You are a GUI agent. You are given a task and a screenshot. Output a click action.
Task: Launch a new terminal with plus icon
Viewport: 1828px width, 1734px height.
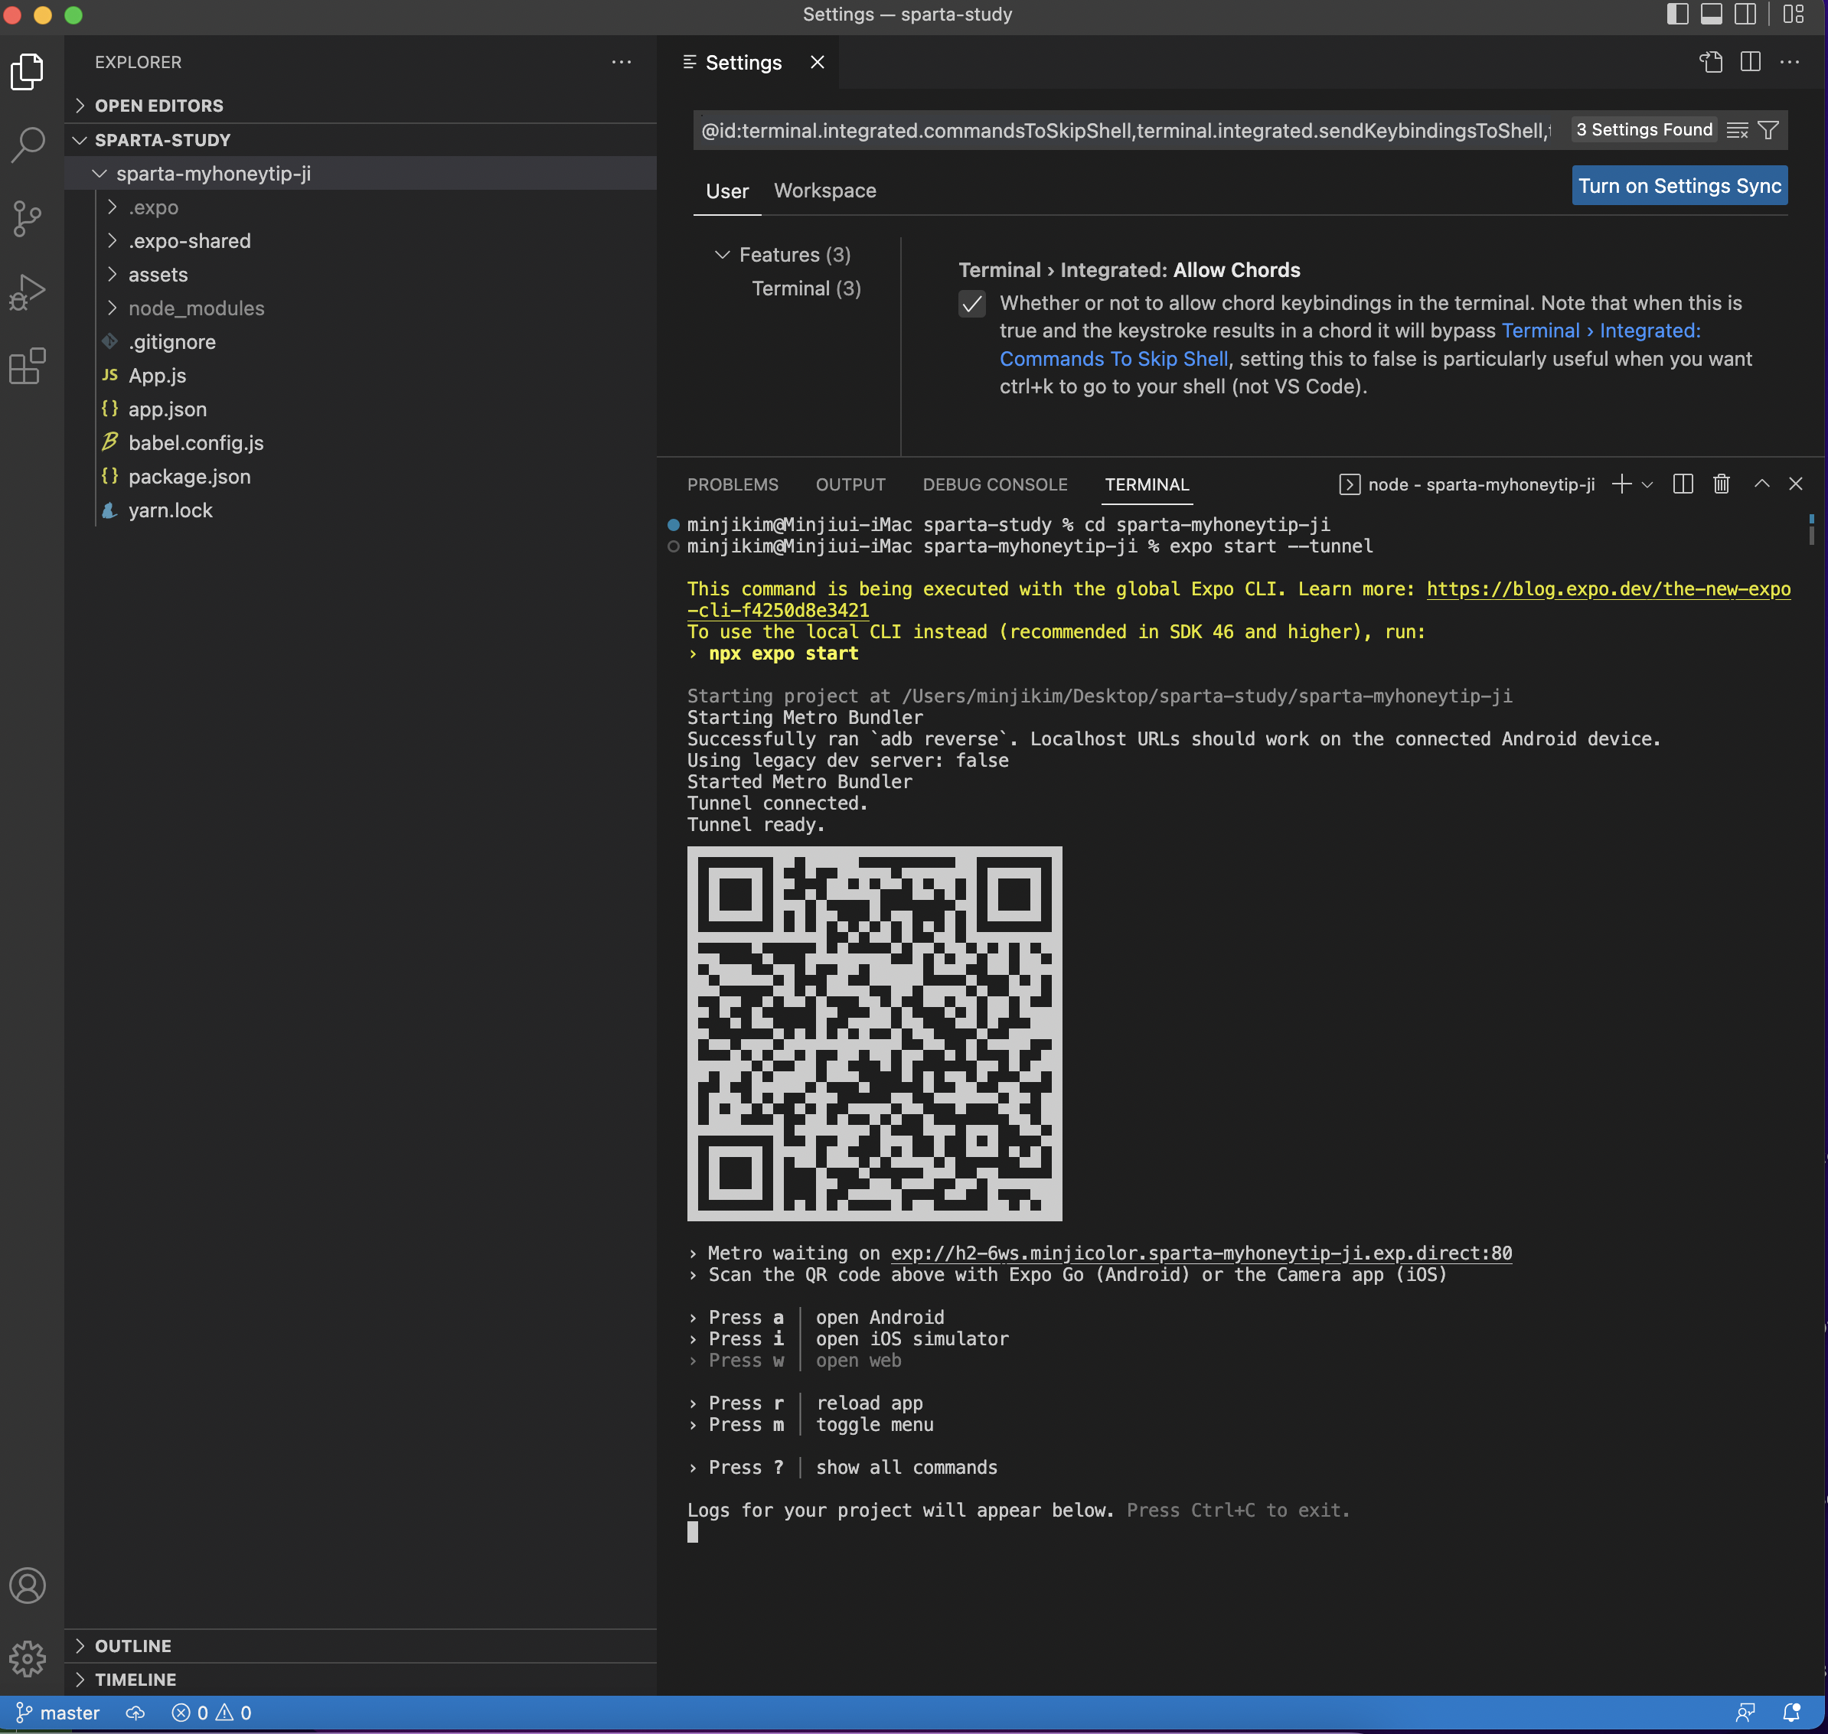[1622, 484]
